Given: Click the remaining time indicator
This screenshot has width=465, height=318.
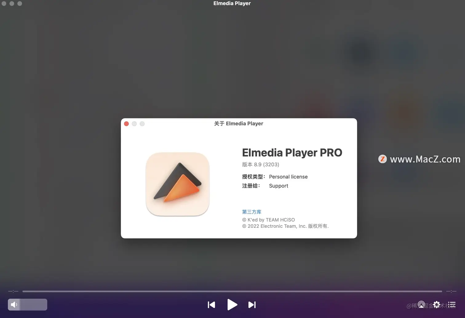Looking at the screenshot, I should 451,291.
